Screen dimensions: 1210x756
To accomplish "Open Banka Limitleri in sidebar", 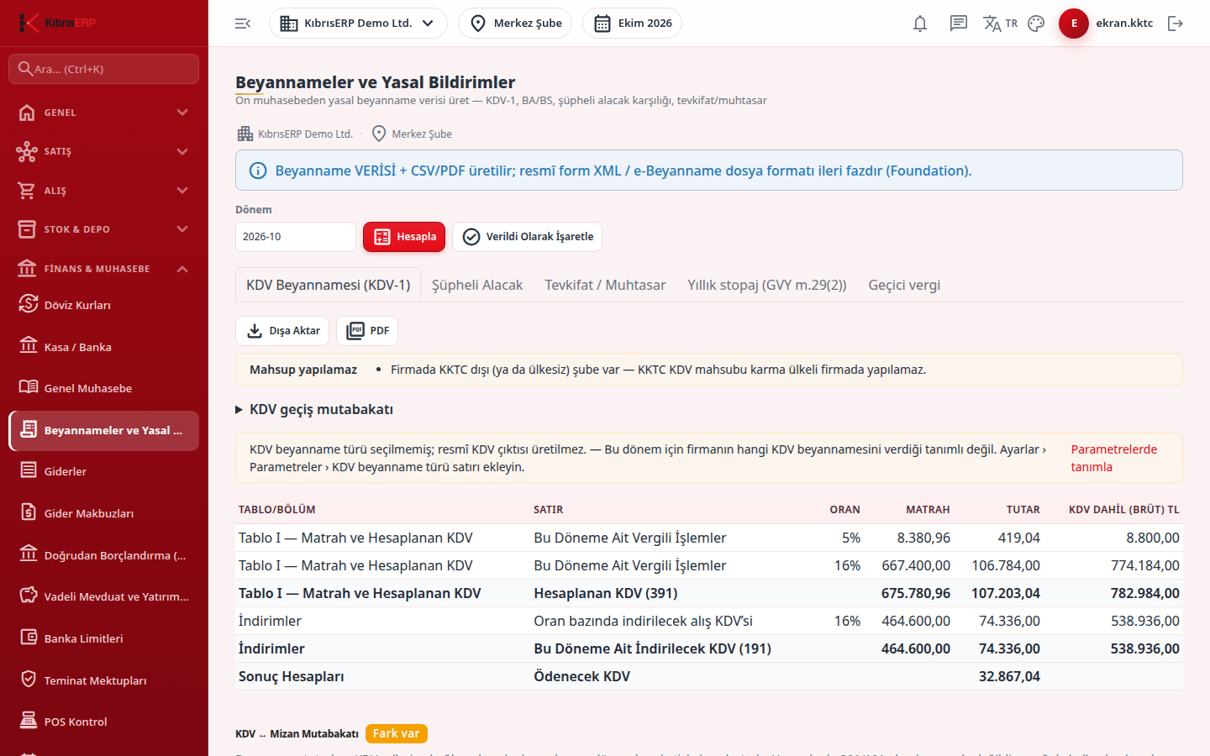I will click(x=104, y=638).
